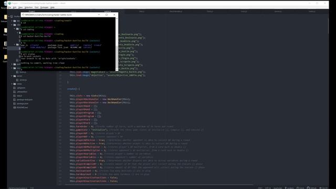Click the server.js file icon
Viewport: 336px width, 189px height.
17,80
